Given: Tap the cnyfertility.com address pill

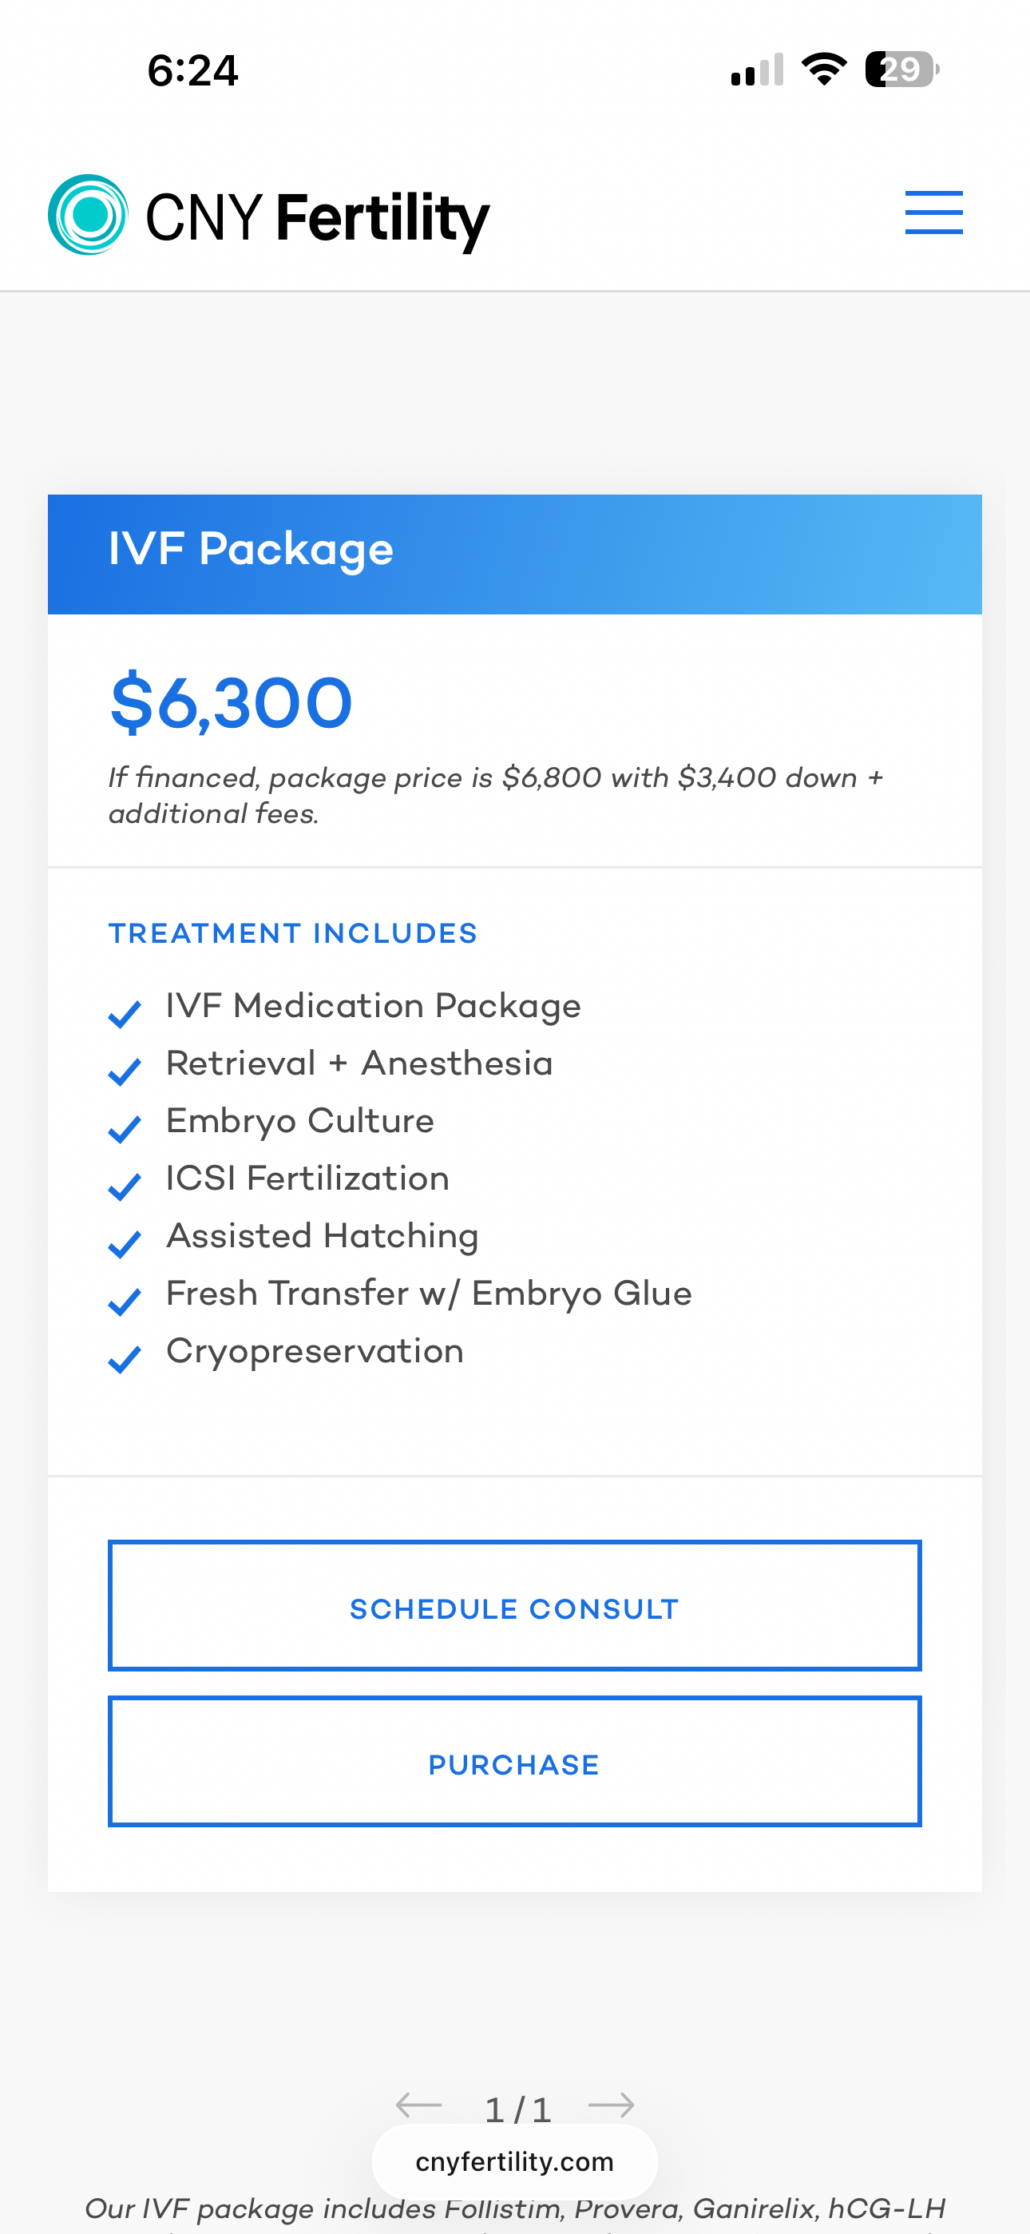Looking at the screenshot, I should tap(514, 2162).
